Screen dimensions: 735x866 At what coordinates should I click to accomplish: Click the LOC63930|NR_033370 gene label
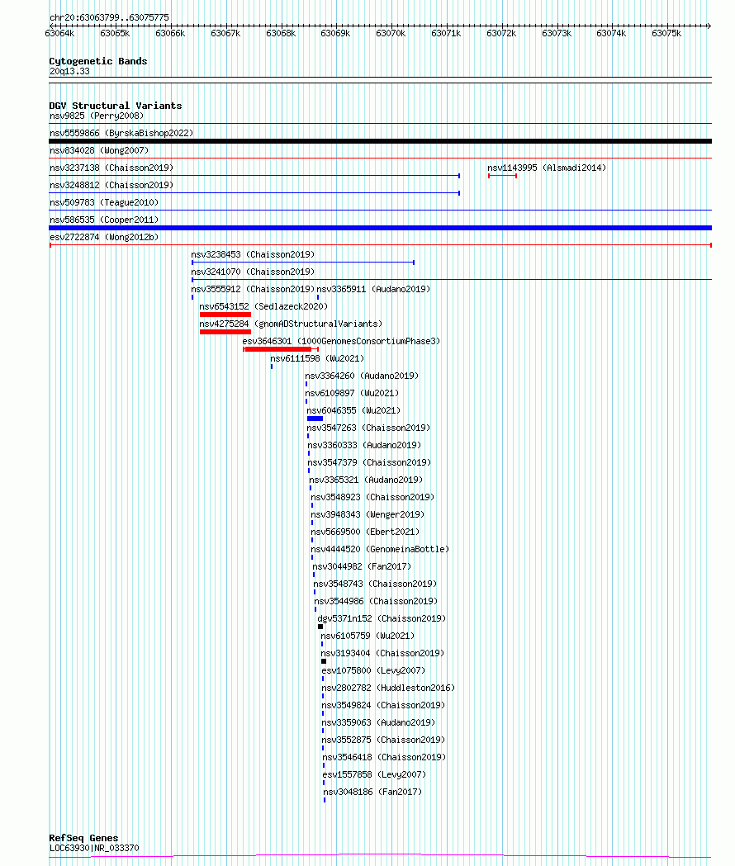coord(94,849)
